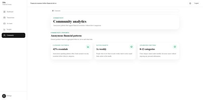The width and height of the screenshot is (203, 100).
Task: Click the Transactions icon in sidebar
Action: tap(4, 18)
